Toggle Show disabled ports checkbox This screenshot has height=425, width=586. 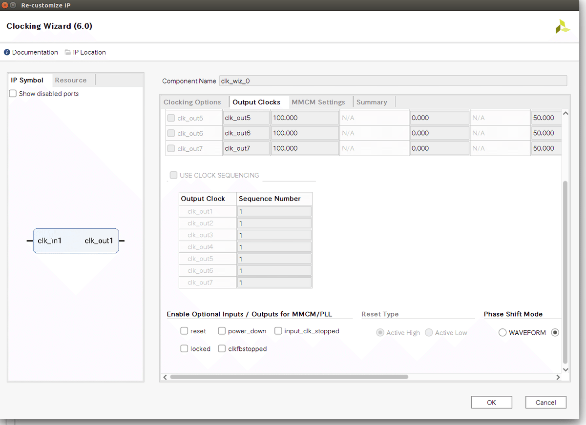pos(13,94)
